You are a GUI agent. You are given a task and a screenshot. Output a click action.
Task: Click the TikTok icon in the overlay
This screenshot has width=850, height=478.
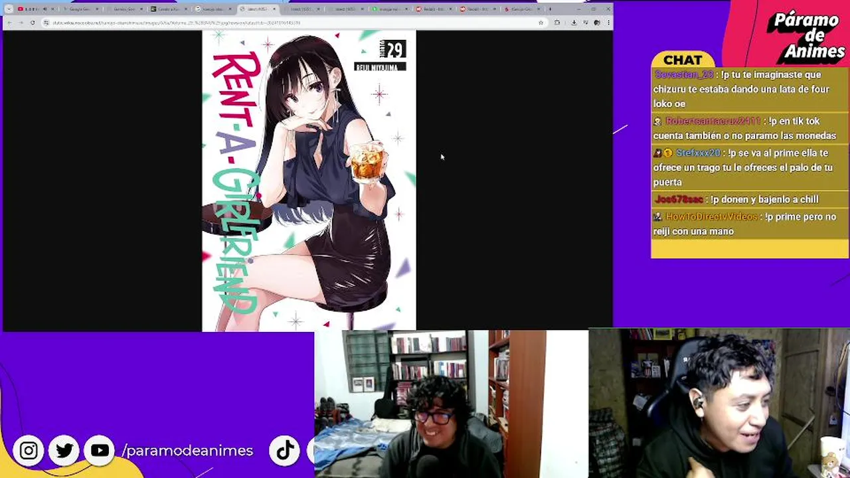coord(285,451)
